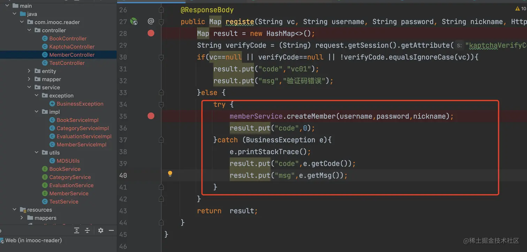Click the exception icon beside BusinessException
Screen dimensions: 527x252
[x=52, y=104]
